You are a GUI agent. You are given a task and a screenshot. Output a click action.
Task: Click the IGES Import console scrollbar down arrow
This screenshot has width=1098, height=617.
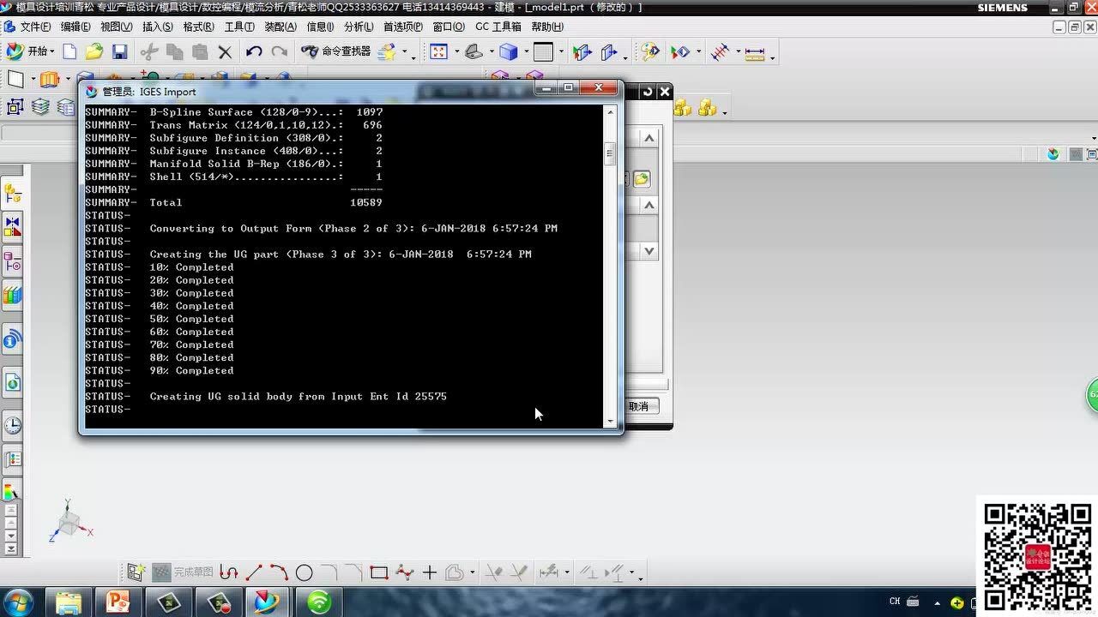(x=611, y=422)
